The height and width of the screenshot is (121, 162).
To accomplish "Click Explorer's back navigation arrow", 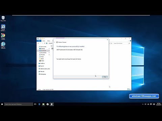I will 38,43.
